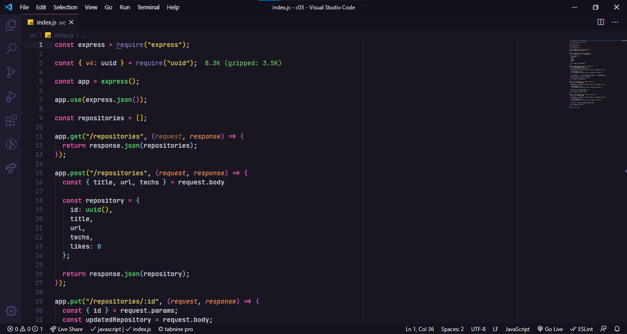The width and height of the screenshot is (627, 334).
Task: Open the notifications bell
Action: [x=617, y=329]
